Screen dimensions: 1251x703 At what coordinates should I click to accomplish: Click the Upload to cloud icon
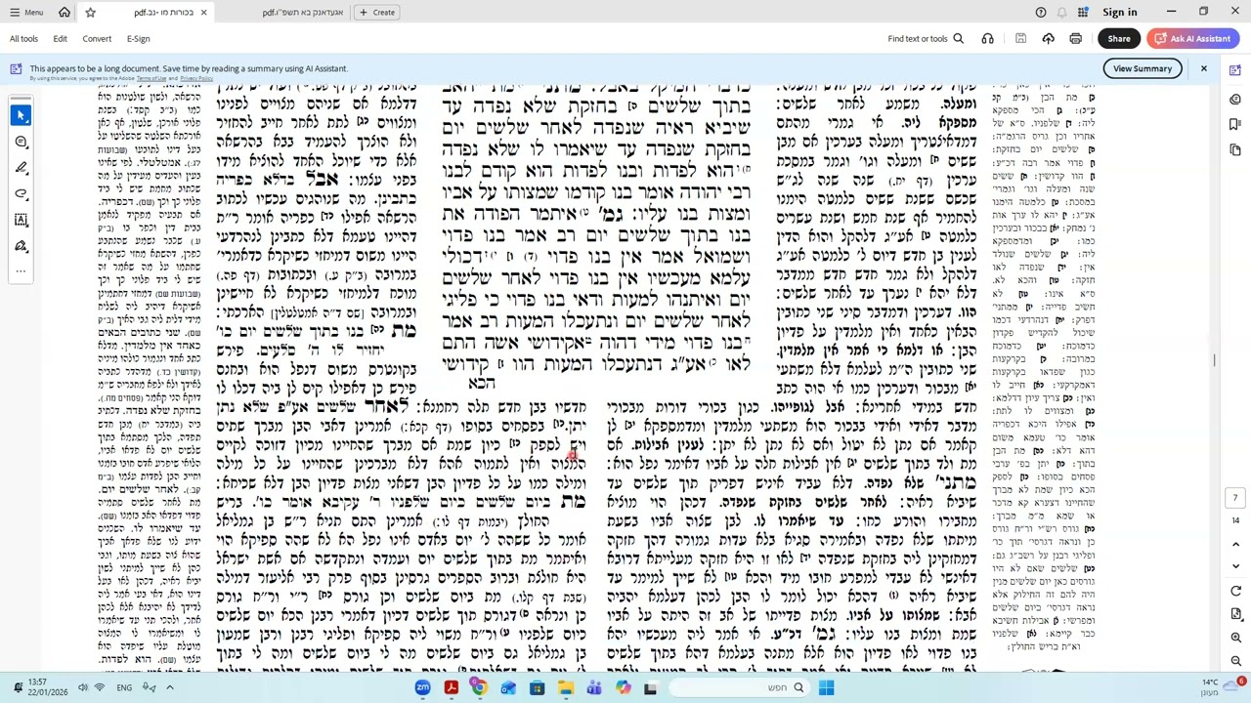(1048, 39)
